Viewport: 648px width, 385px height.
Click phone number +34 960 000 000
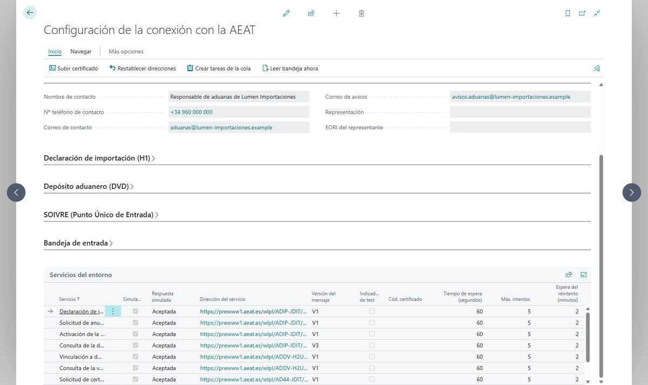click(x=191, y=112)
